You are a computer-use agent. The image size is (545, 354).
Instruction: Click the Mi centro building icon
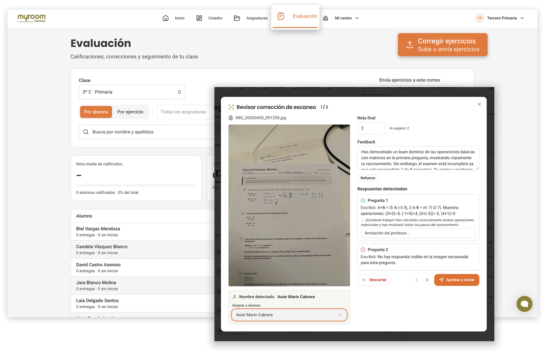(x=326, y=18)
